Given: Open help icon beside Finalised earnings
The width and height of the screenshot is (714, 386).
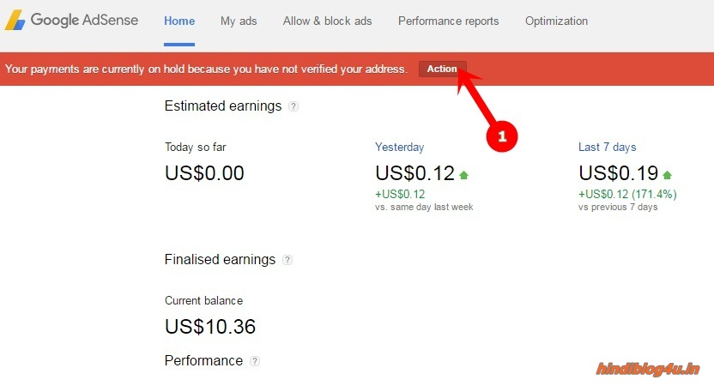Looking at the screenshot, I should [287, 260].
